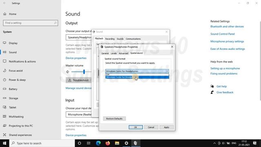Close the Sound dialog window
This screenshot has width=261, height=147.
coord(166,32)
